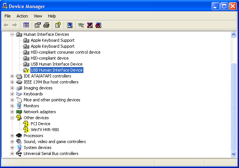This screenshot has height=168, width=239.
Task: Click the Network adapters card icon
Action: pos(19,112)
